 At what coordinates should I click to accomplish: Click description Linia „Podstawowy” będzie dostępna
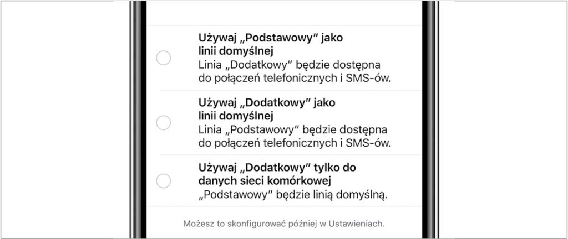[x=292, y=129]
